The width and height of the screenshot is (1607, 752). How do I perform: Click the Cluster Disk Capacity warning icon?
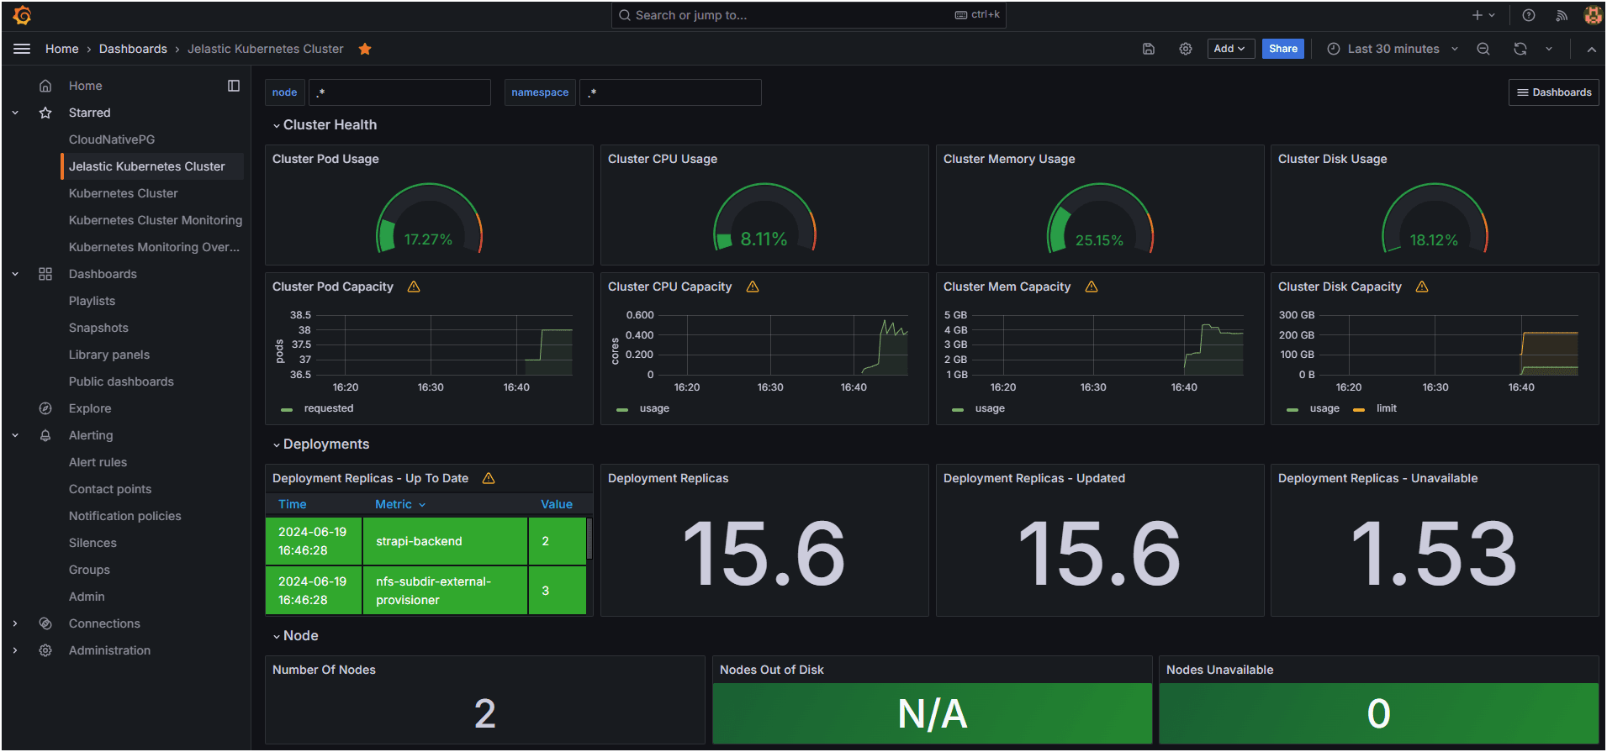pyautogui.click(x=1422, y=287)
